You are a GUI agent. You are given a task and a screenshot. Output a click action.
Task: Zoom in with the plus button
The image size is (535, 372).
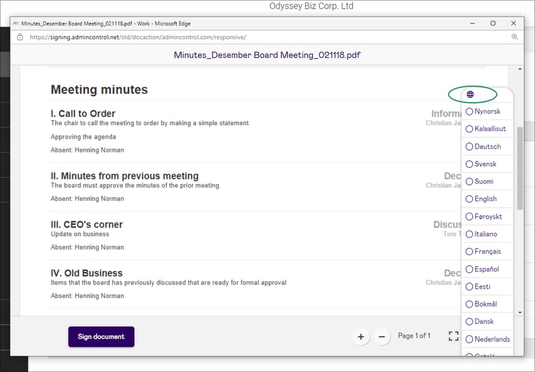(x=361, y=337)
